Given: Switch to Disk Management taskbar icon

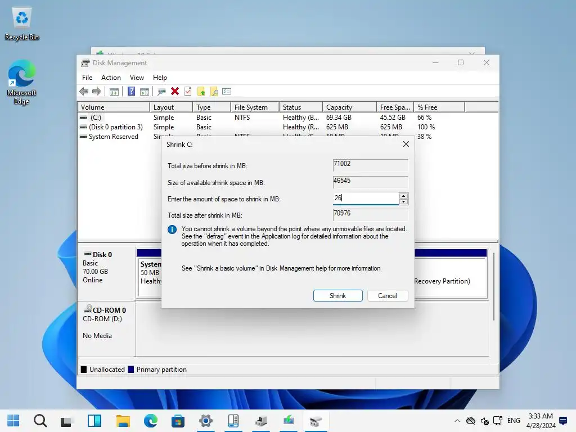Looking at the screenshot, I should [316, 421].
